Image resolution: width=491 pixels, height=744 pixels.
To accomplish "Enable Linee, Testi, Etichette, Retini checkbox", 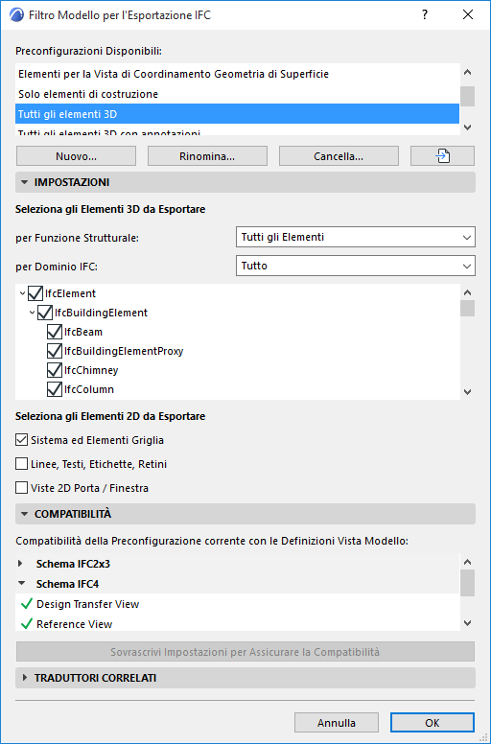I will tap(21, 464).
